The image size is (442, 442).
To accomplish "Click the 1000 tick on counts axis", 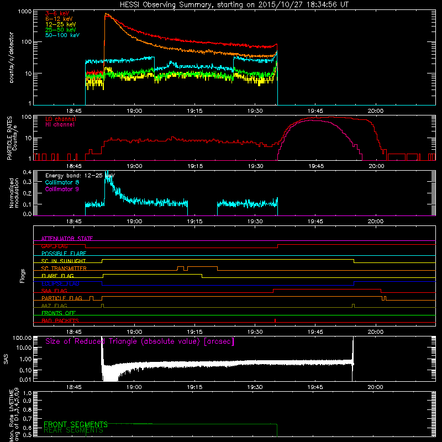I will 25,12.
